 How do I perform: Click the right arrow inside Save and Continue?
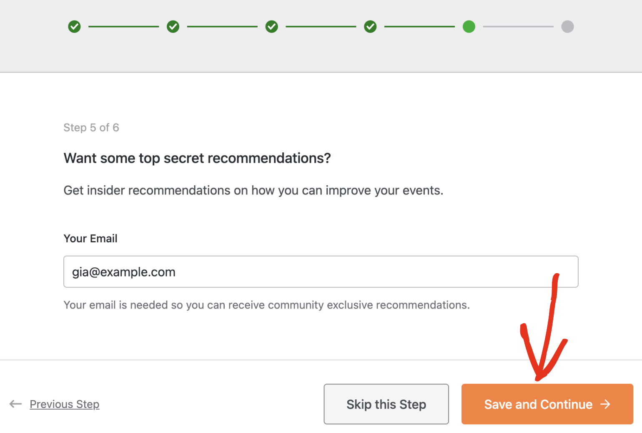[605, 404]
